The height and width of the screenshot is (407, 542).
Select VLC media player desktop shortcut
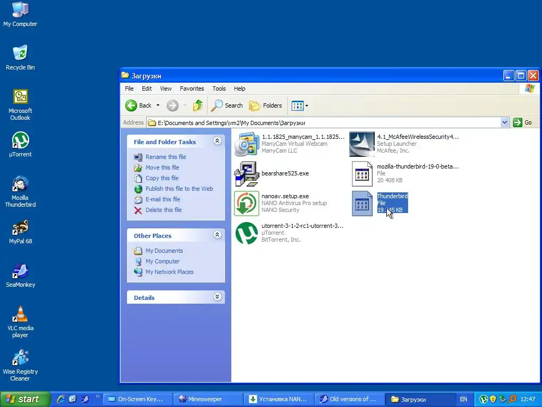[20, 322]
